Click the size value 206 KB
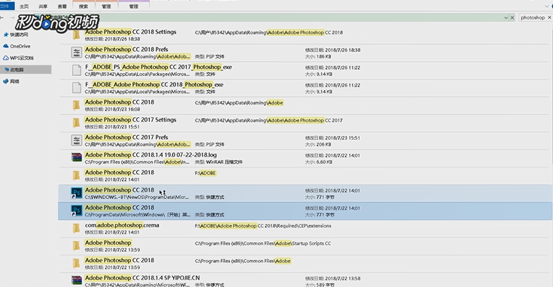This screenshot has height=287, width=553. pyautogui.click(x=324, y=144)
